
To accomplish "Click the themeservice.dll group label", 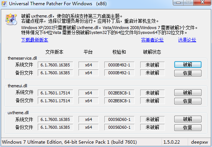I will [x=22, y=58].
